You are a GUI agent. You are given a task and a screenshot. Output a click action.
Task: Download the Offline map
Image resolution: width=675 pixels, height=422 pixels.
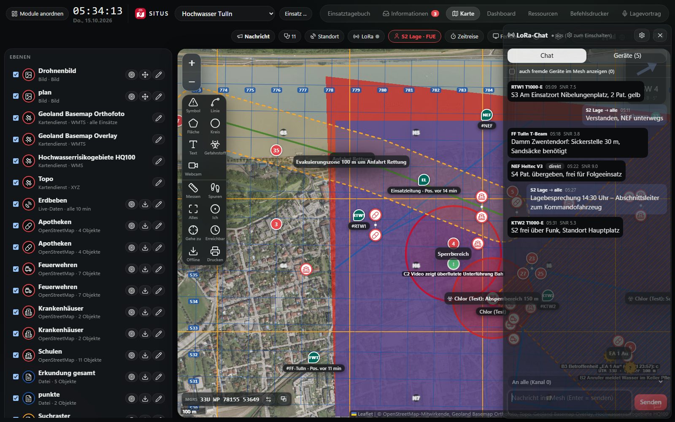pos(193,254)
